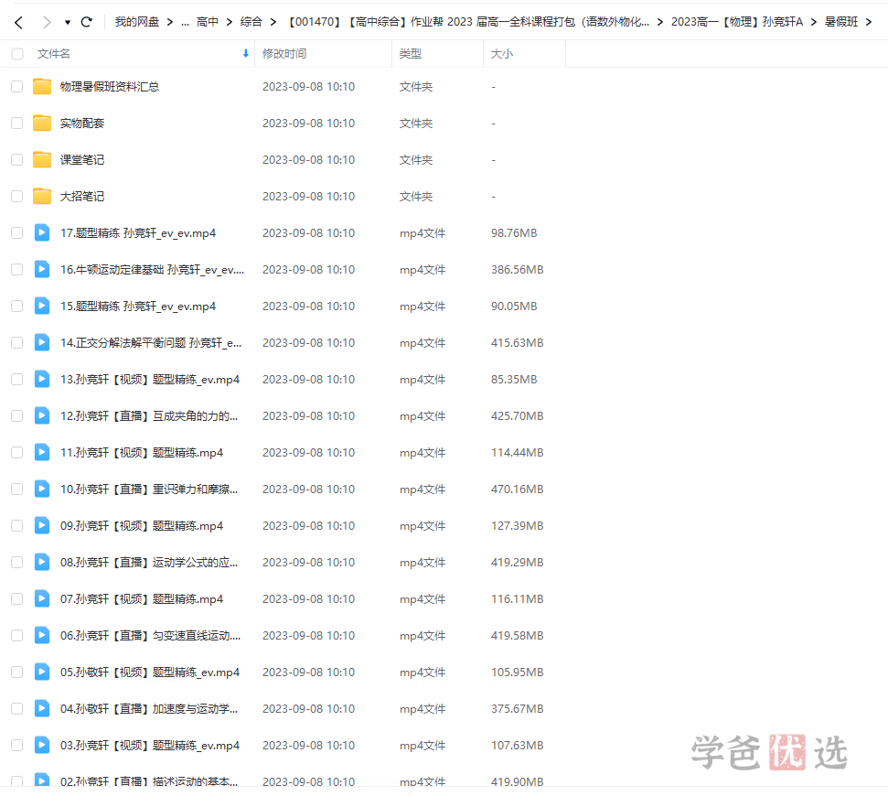
Task: Open 【001470】 course pack breadcrumb
Action: click(467, 22)
